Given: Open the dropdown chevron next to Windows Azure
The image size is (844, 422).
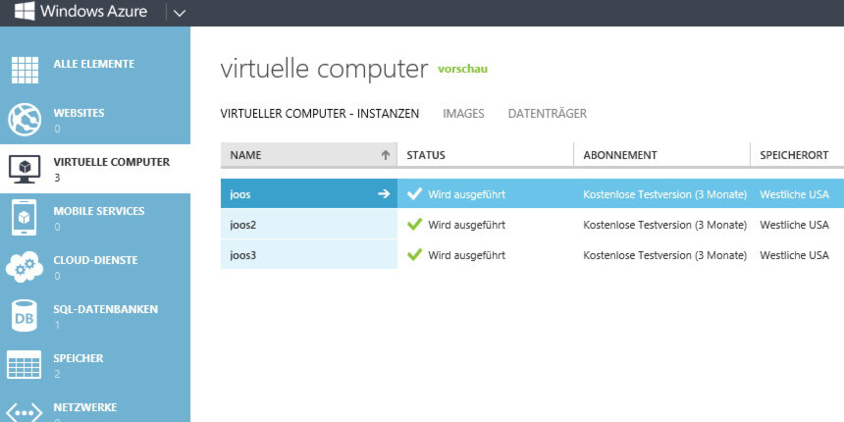Looking at the screenshot, I should pos(180,13).
